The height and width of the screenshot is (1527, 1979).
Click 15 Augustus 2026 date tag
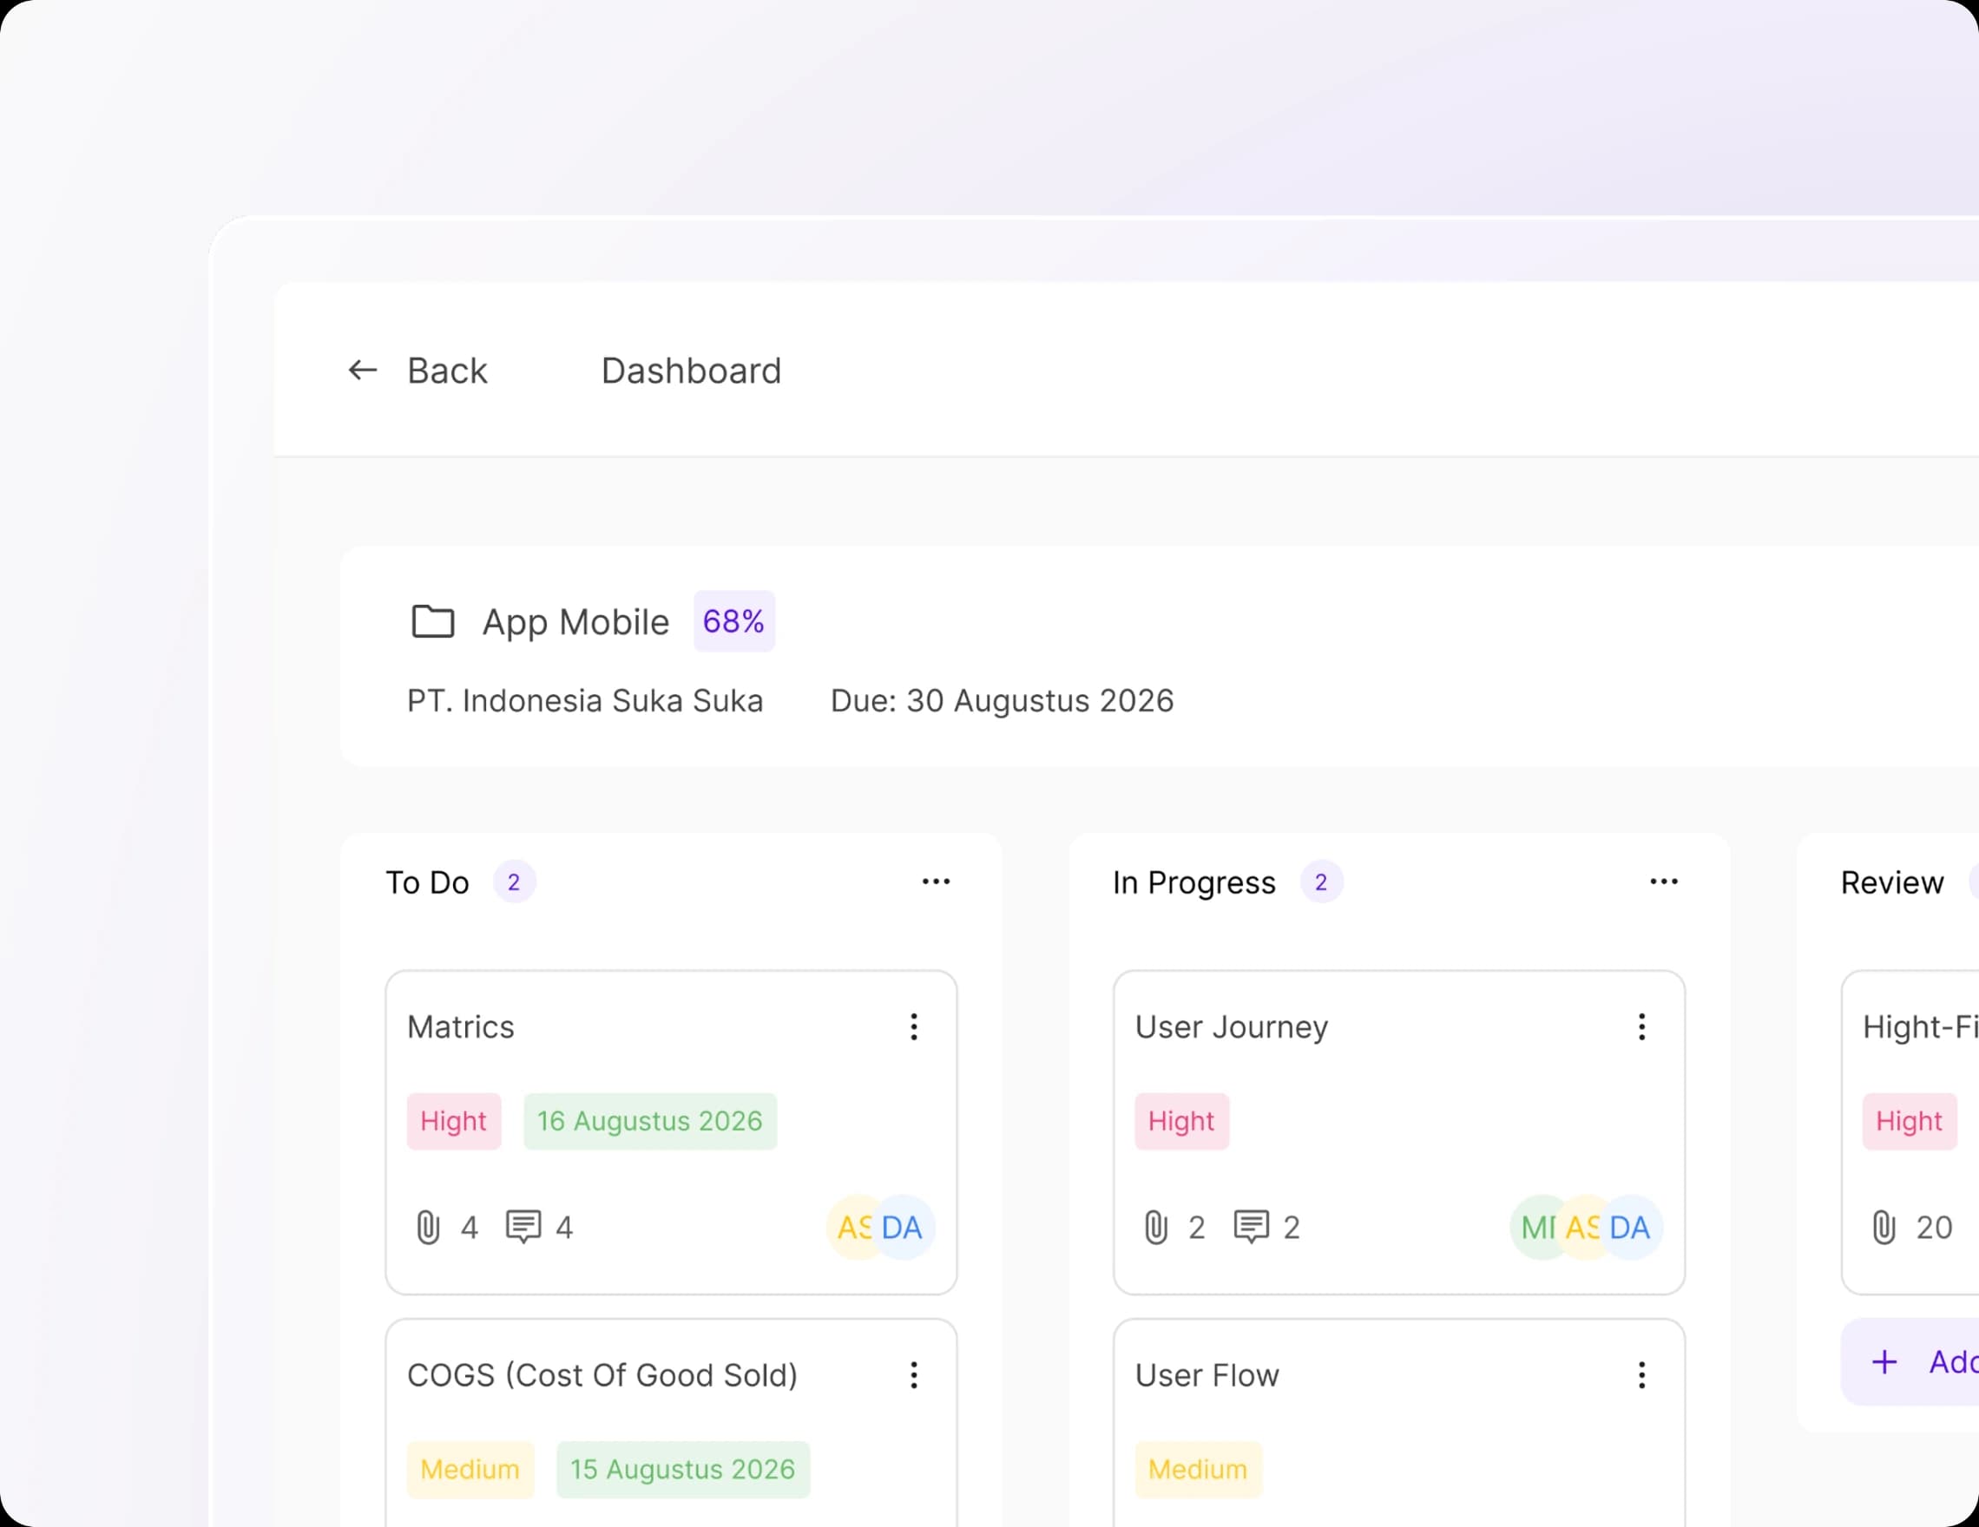tap(682, 1469)
